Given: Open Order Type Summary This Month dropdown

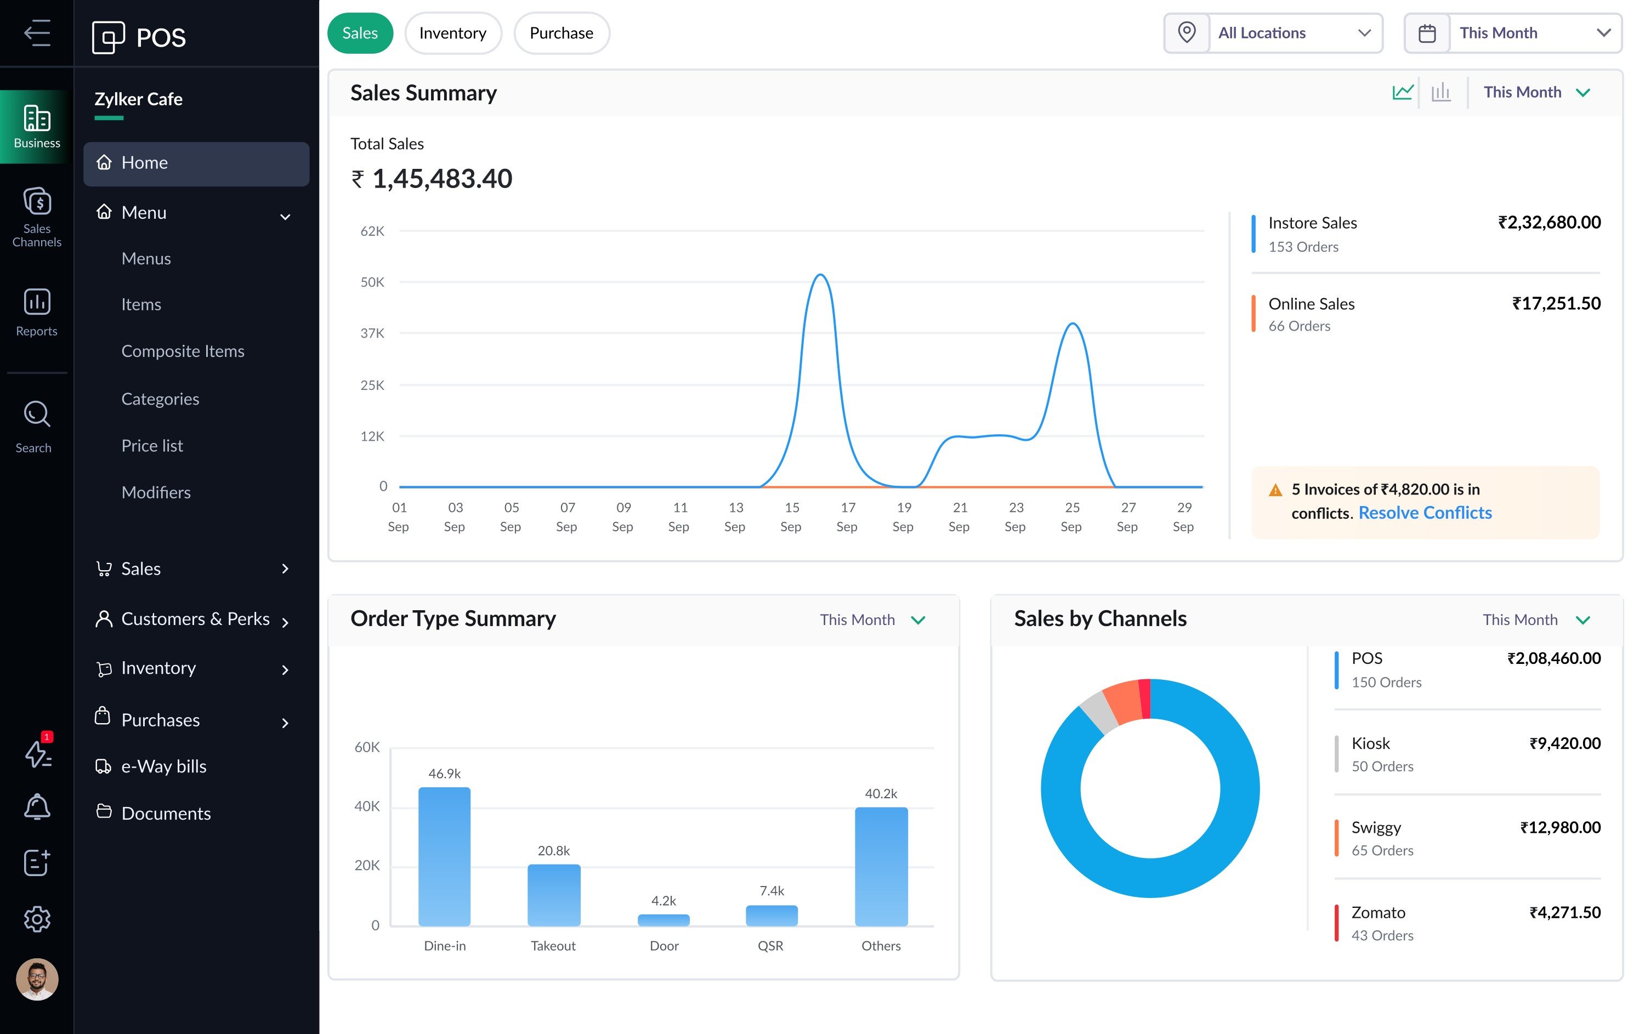Looking at the screenshot, I should [872, 620].
